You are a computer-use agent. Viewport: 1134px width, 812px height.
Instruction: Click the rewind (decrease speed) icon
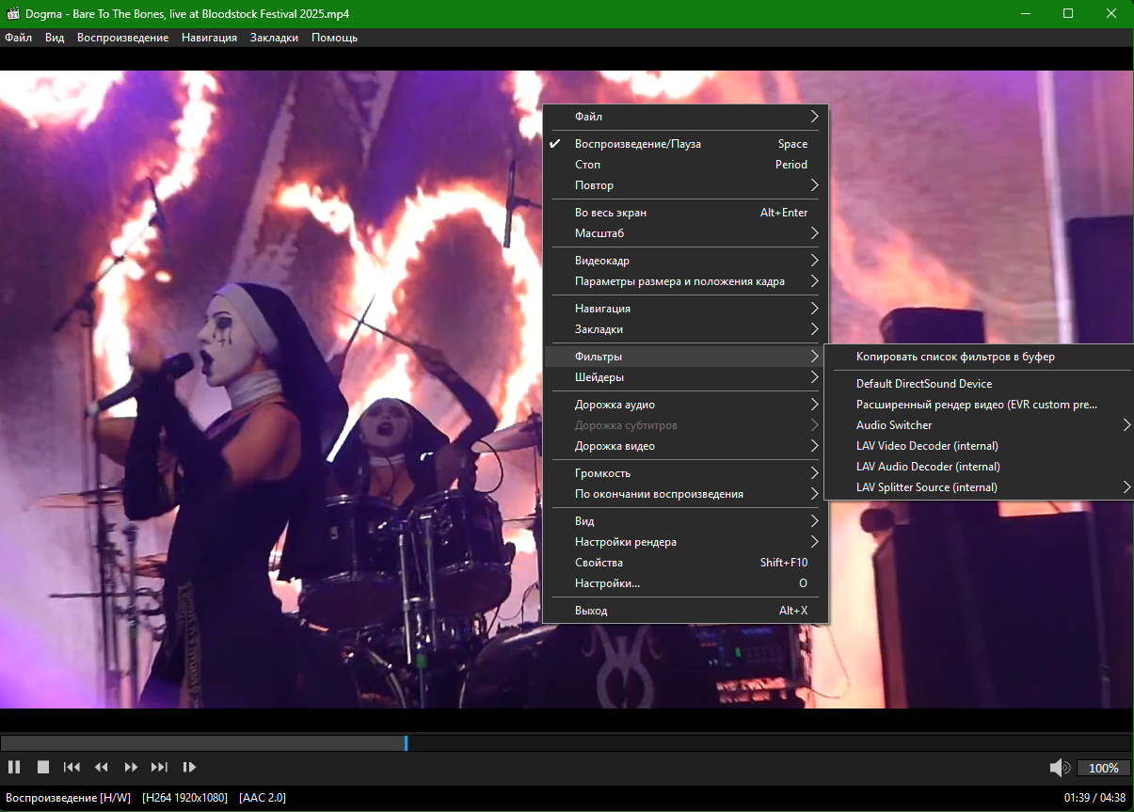[x=102, y=767]
